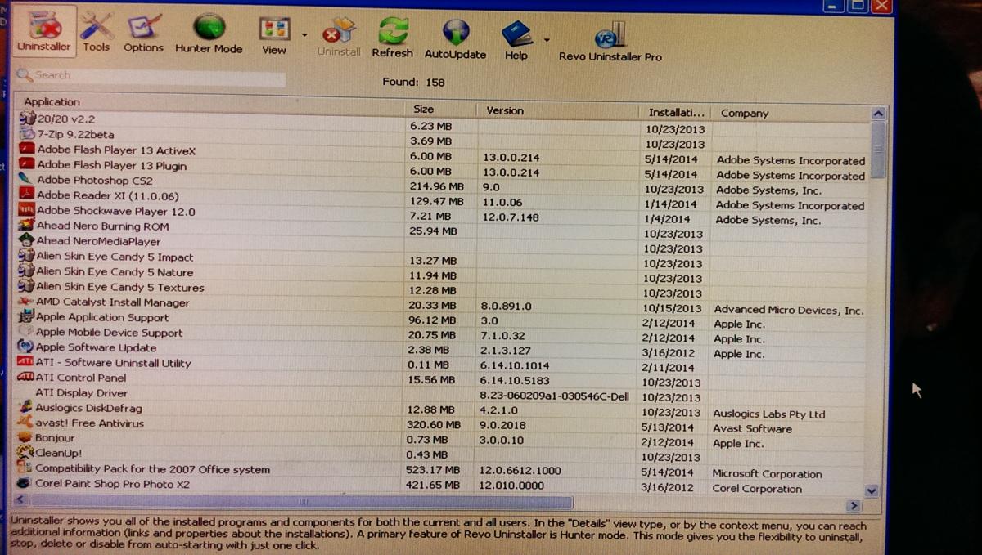Image resolution: width=982 pixels, height=555 pixels.
Task: Click the Auslogics Labs Pty Ltd cell
Action: click(x=768, y=414)
